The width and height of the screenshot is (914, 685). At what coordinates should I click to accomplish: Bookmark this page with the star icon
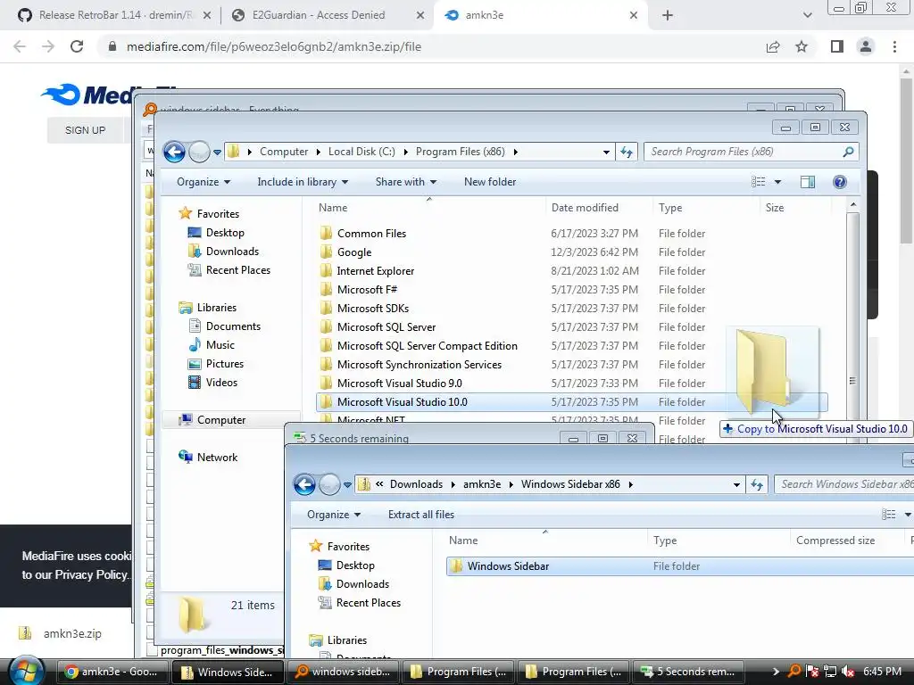click(802, 46)
